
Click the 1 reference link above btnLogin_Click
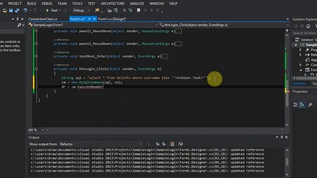coord(61,65)
